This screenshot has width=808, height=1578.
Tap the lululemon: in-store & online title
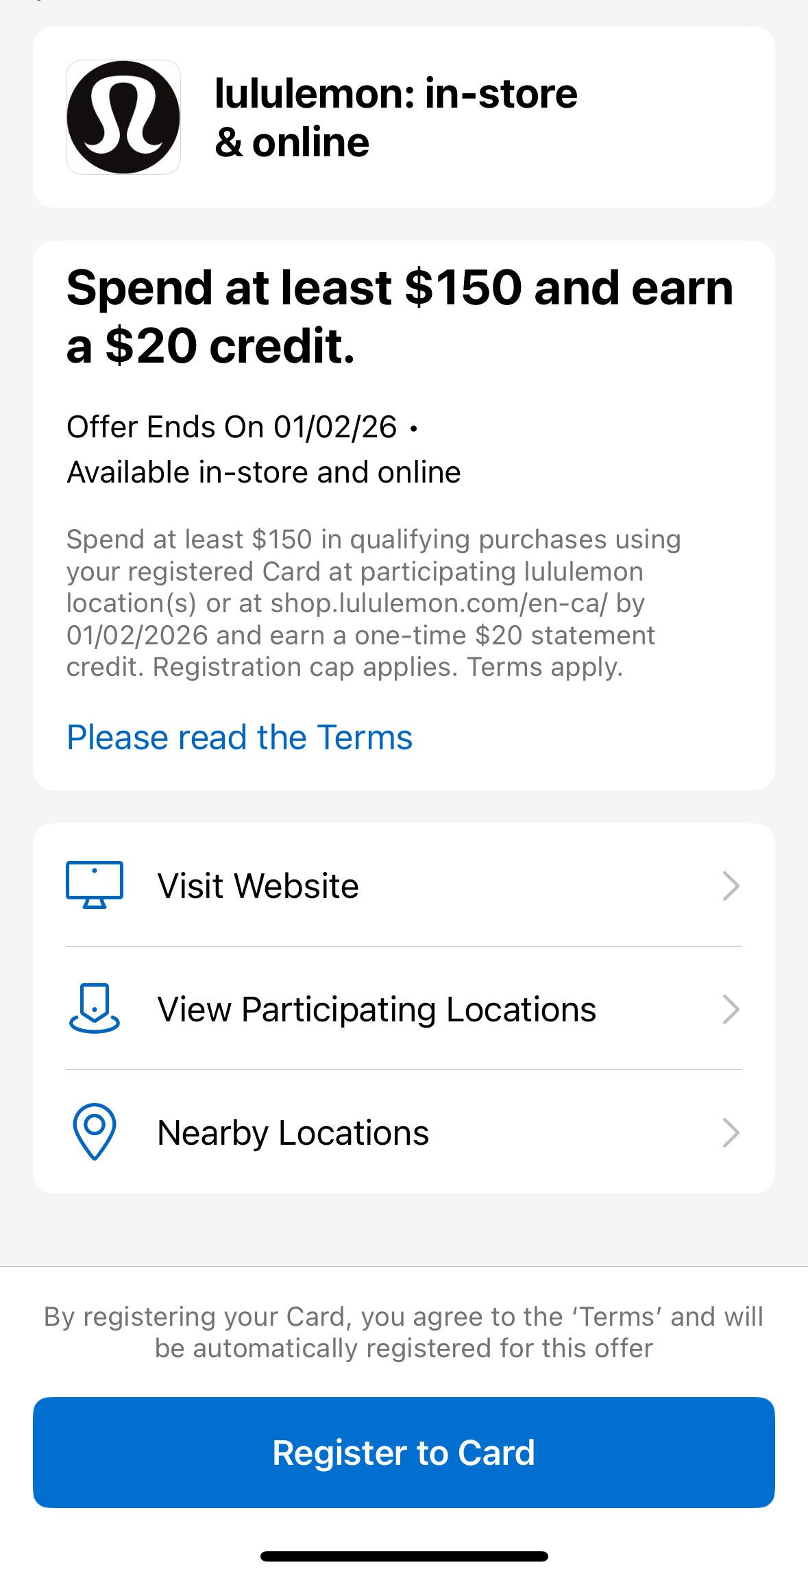click(x=395, y=117)
